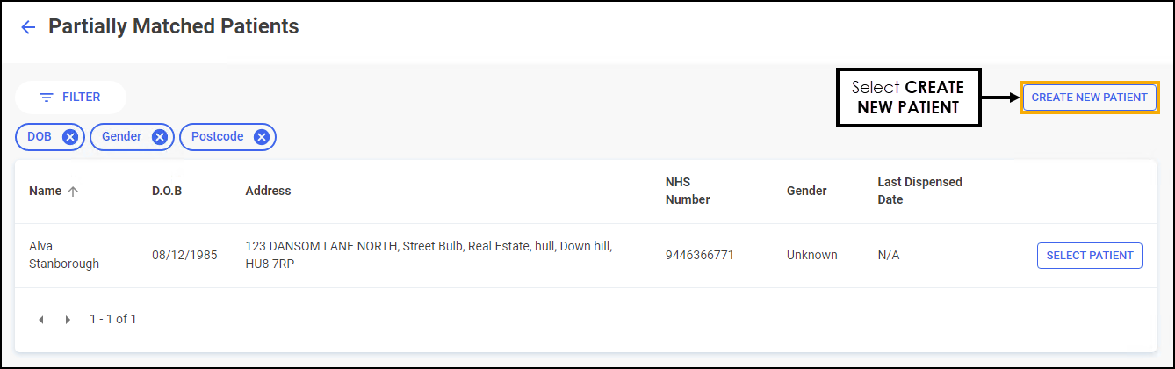The width and height of the screenshot is (1175, 369).
Task: Go back using the back arrow
Action: [x=28, y=27]
